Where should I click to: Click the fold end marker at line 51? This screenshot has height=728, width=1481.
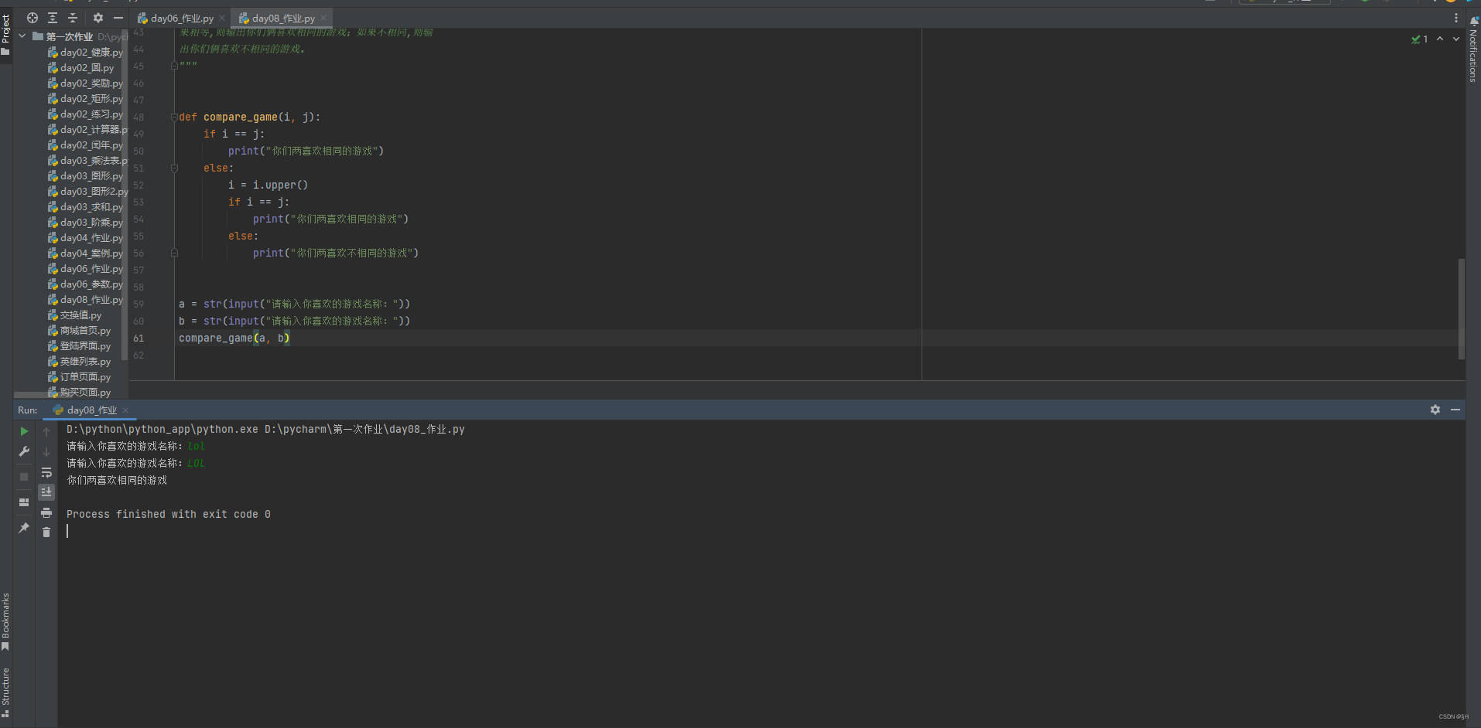click(174, 168)
